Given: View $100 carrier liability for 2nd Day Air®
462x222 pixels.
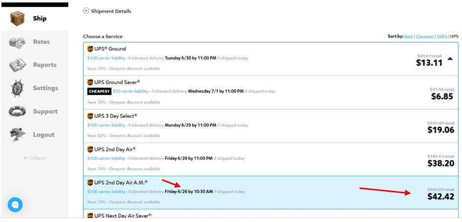Looking at the screenshot, I should (x=106, y=159).
